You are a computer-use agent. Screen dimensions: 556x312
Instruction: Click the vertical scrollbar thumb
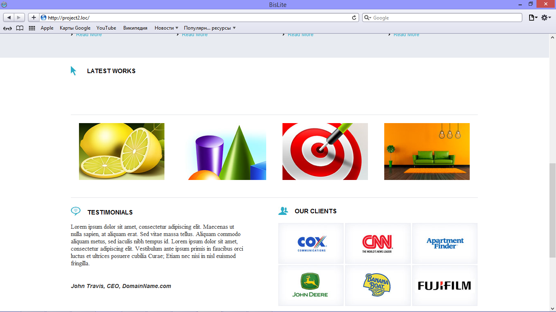(552, 210)
